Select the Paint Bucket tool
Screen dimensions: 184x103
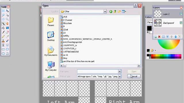pyautogui.click(x=3, y=28)
